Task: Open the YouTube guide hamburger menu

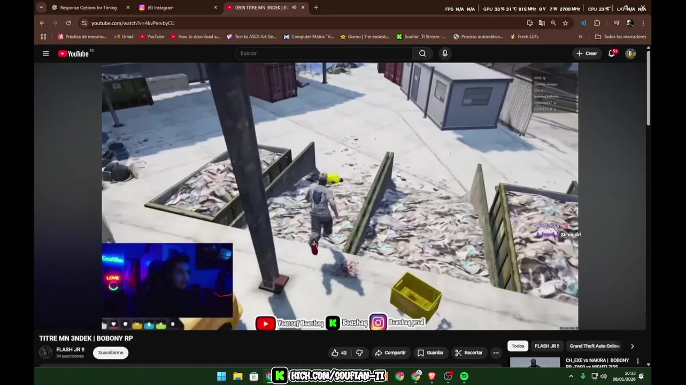Action: (46, 53)
